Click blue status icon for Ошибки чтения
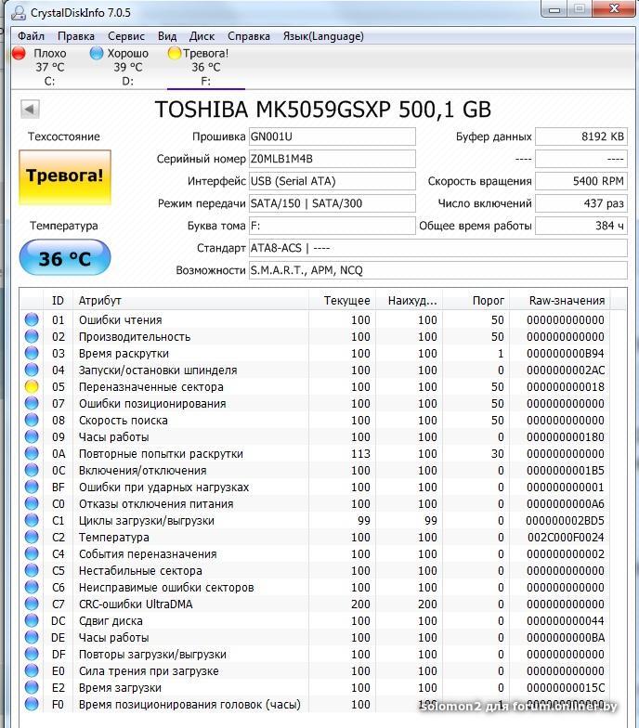The width and height of the screenshot is (639, 728). 32,319
